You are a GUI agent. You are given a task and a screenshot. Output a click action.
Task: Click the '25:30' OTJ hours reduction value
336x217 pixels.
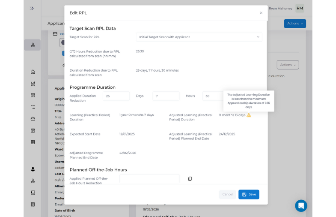tap(140, 51)
